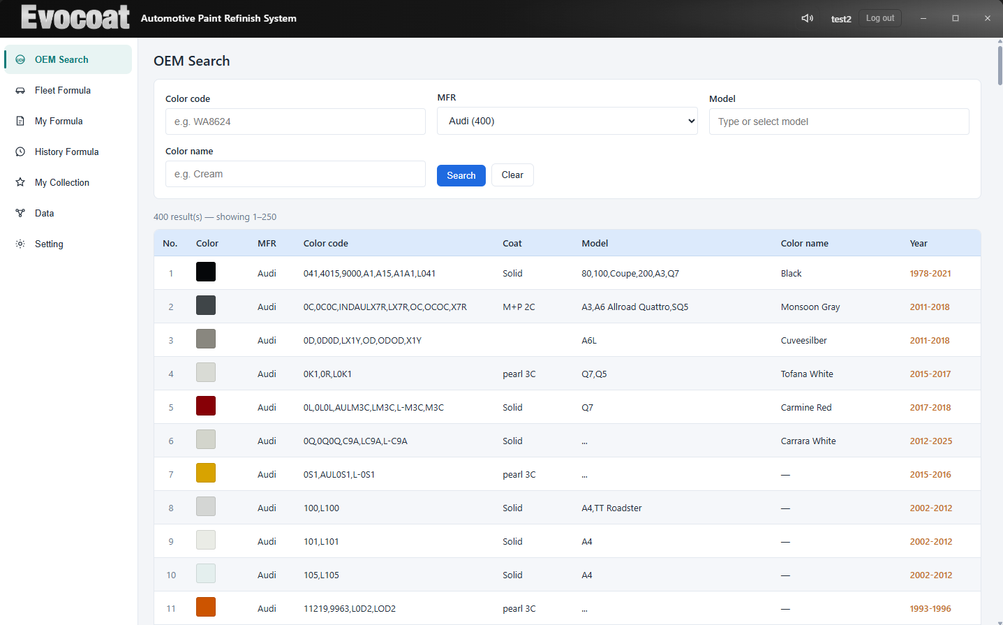The width and height of the screenshot is (1003, 625).
Task: Click the My Collection star icon
Action: 20,182
